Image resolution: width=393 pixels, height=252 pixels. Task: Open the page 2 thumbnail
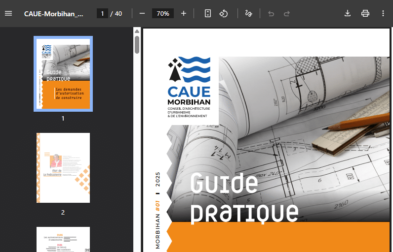click(x=63, y=168)
